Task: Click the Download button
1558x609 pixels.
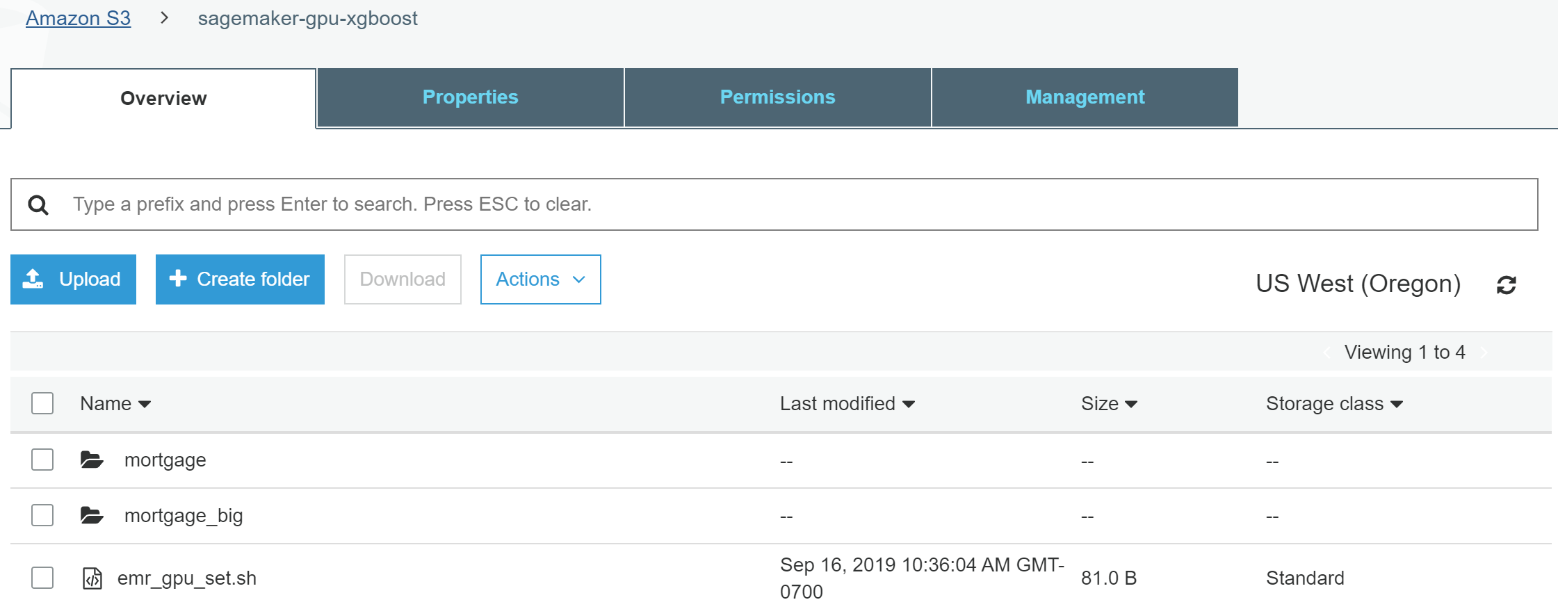Action: coord(403,279)
